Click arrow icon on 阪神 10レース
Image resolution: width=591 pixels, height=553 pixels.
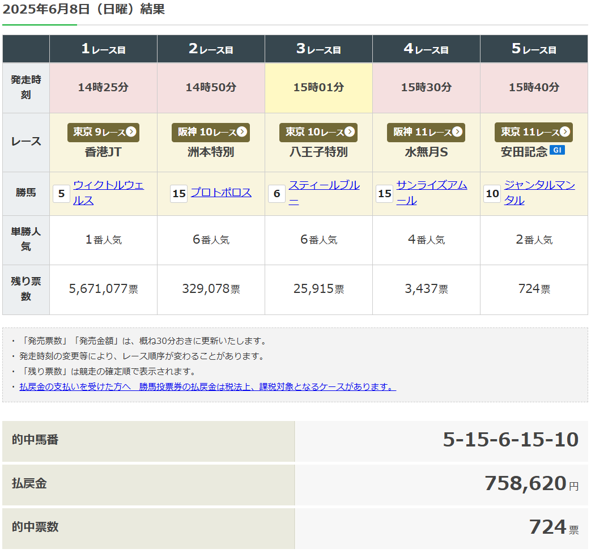tap(242, 131)
